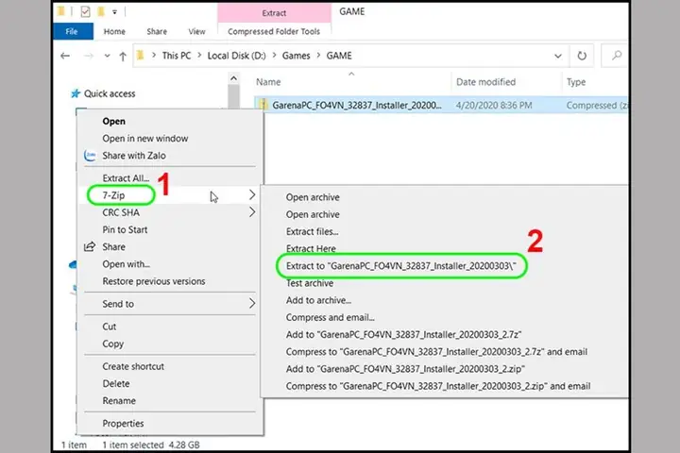Click the Back navigation arrow
Viewport: 680px width, 453px height.
click(65, 56)
